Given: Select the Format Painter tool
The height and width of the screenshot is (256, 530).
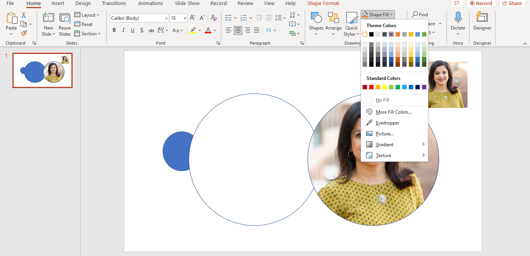Looking at the screenshot, I should [x=23, y=33].
